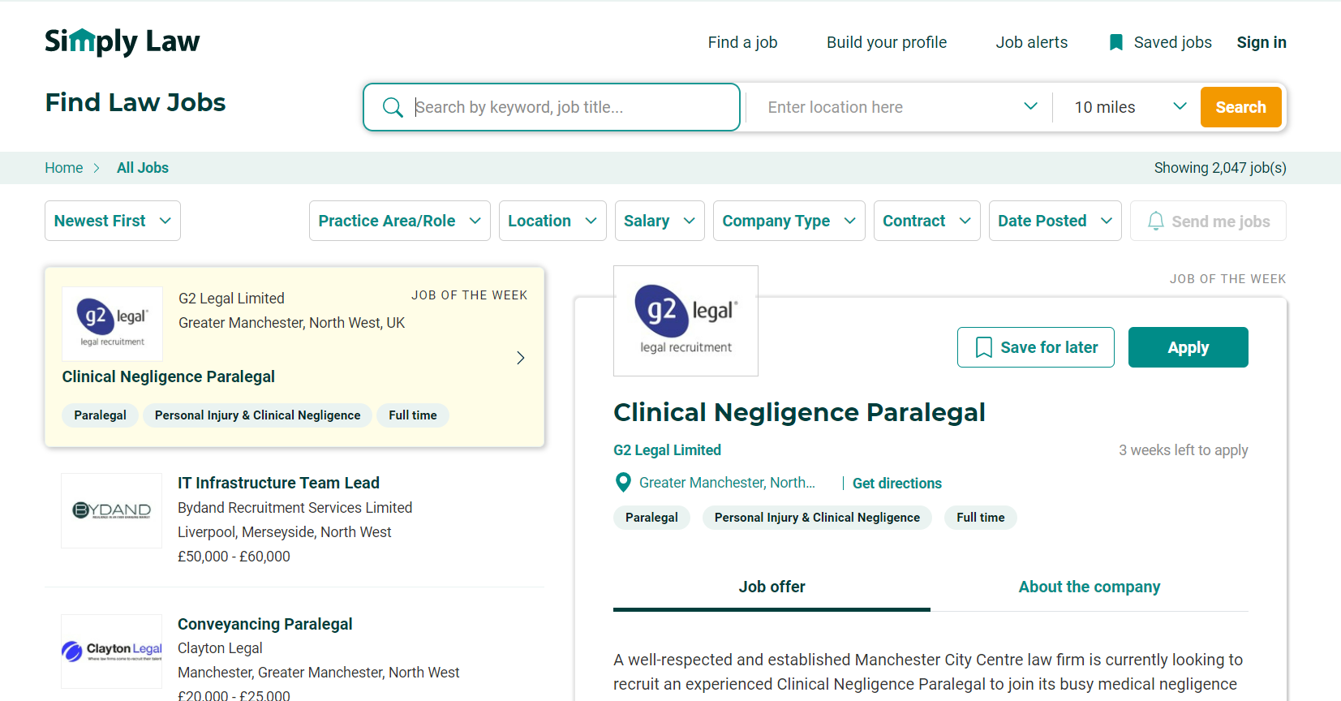Viewport: 1341px width, 701px height.
Task: Click 'Greater Manchester, North West, UK' in list card
Action: [291, 323]
